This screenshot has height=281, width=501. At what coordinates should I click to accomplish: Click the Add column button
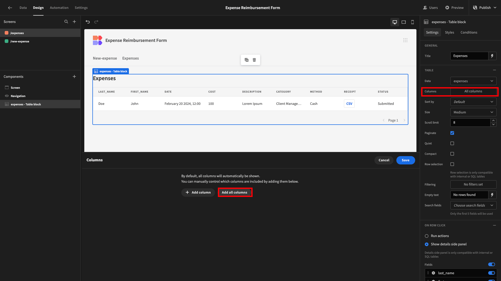pyautogui.click(x=198, y=192)
